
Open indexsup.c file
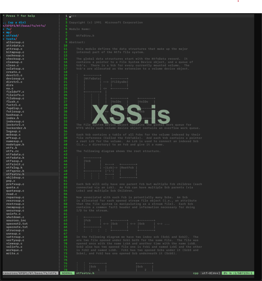(x=15, y=121)
